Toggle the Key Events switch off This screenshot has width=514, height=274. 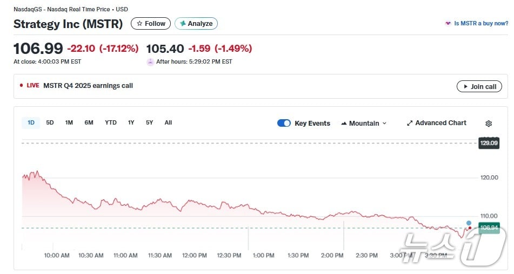pos(284,123)
